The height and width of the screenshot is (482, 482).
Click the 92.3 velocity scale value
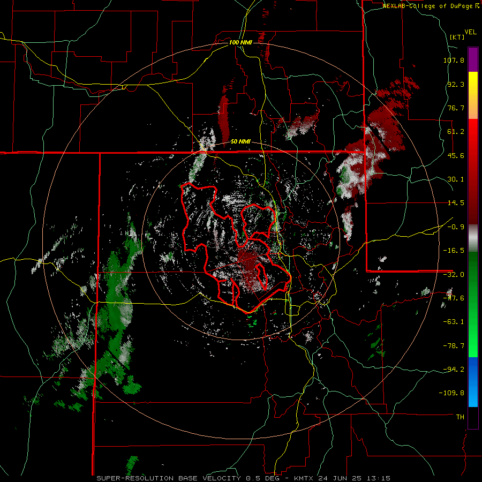point(456,84)
